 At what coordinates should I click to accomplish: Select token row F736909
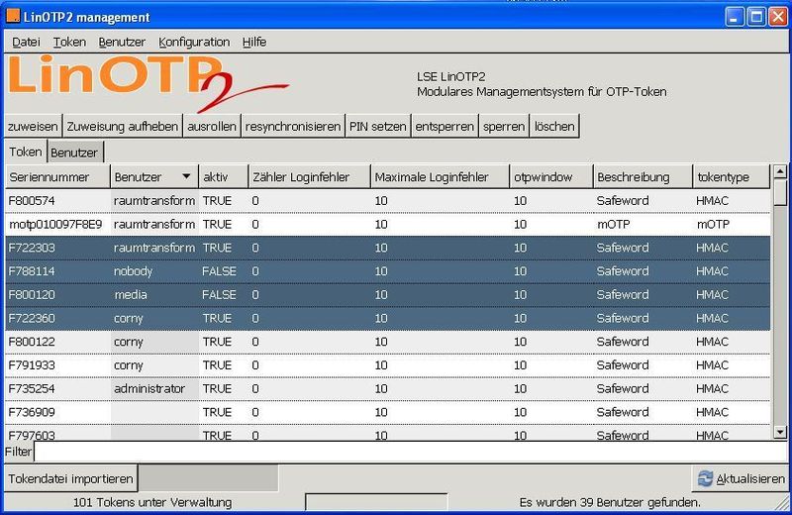click(x=388, y=412)
